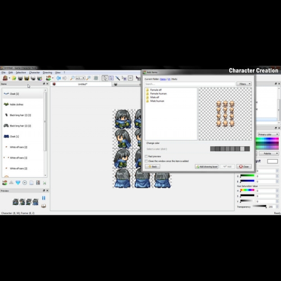Click the open book icon in Preview panel
Viewport: 281px width, 281px height.
[x=44, y=206]
